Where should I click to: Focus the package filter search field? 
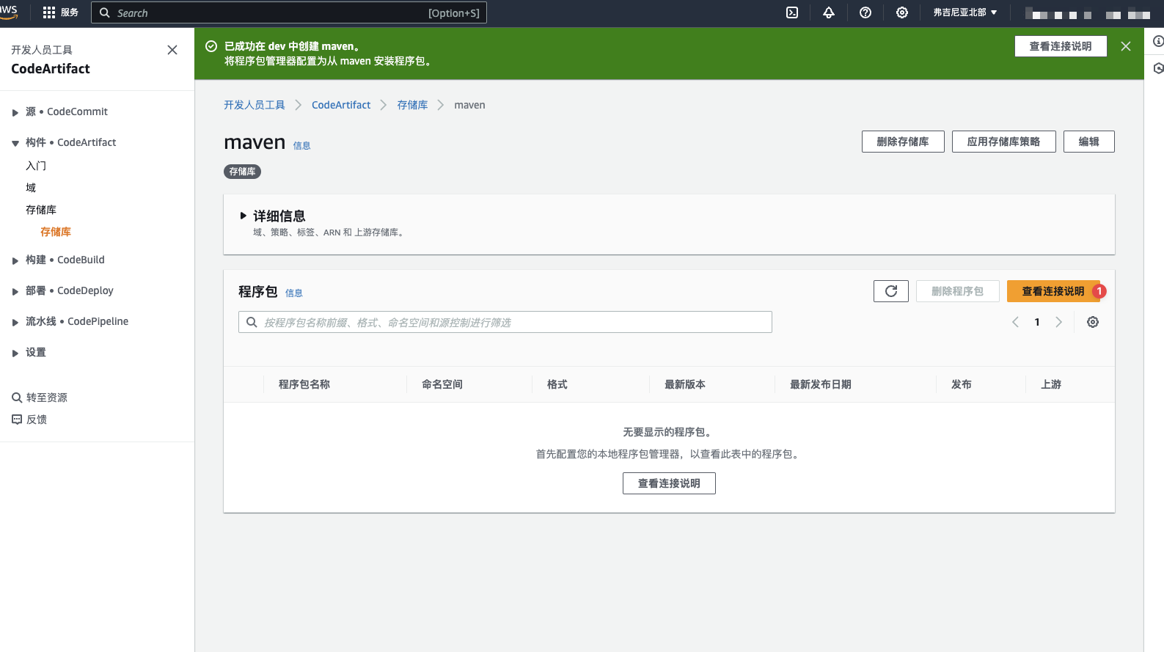505,322
